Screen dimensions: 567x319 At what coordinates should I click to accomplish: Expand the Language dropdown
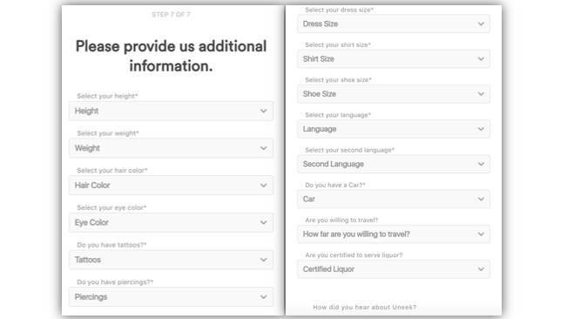point(394,129)
